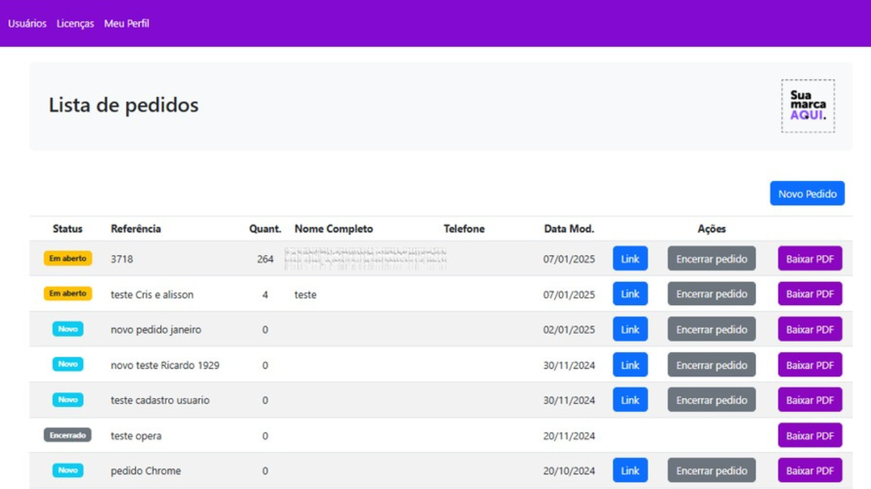Encerrar pedido for 'novo pedido janeiro'

point(712,330)
